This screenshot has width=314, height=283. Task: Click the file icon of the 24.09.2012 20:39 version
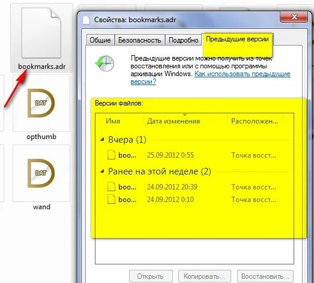click(111, 187)
